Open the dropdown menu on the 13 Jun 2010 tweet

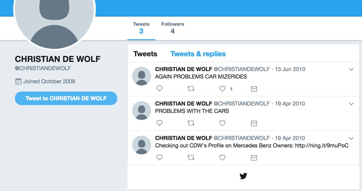click(x=351, y=69)
